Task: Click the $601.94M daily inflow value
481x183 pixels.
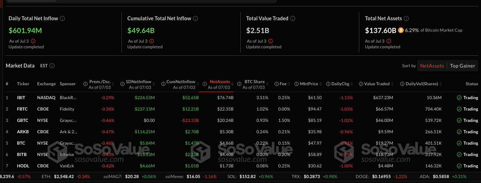Action: tap(25, 31)
